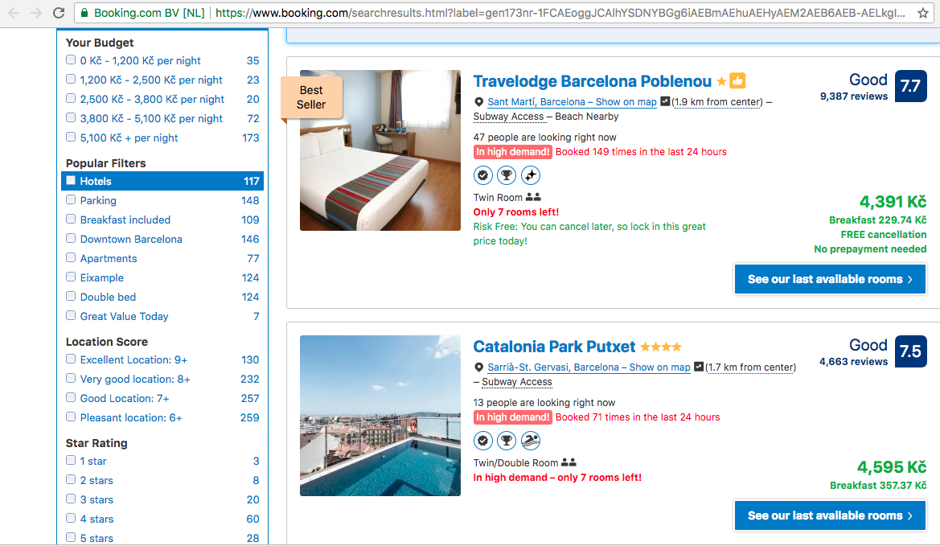Image resolution: width=940 pixels, height=546 pixels.
Task: Click Subway Access under Travelodge
Action: [508, 117]
